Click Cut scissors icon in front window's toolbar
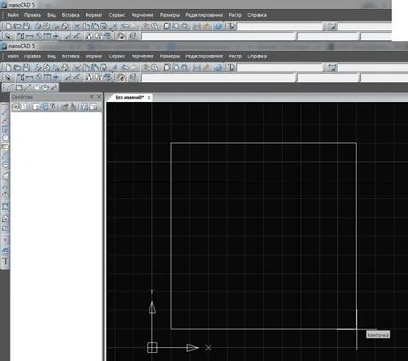Image resolution: width=408 pixels, height=361 pixels. (x=77, y=68)
